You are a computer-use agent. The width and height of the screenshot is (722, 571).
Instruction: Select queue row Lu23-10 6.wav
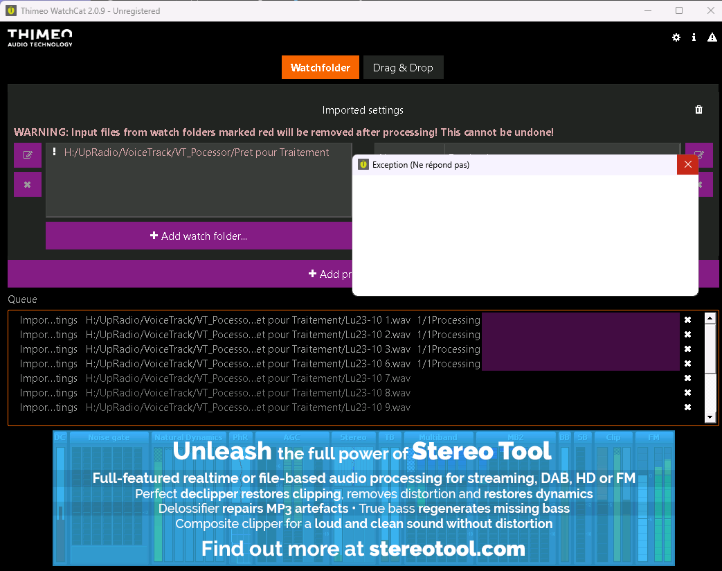point(350,364)
